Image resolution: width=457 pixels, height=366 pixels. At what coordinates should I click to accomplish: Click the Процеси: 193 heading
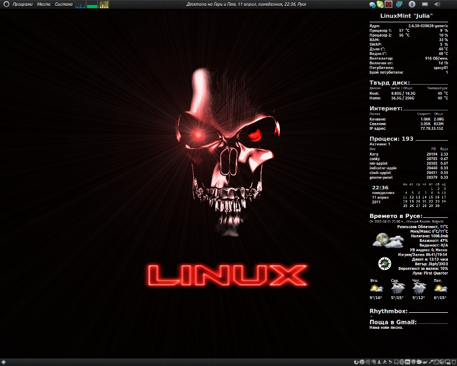[x=391, y=138]
